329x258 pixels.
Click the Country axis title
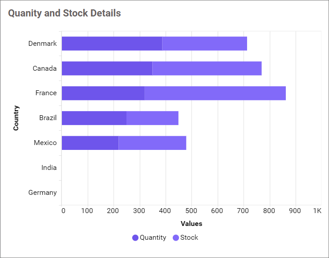(x=16, y=118)
